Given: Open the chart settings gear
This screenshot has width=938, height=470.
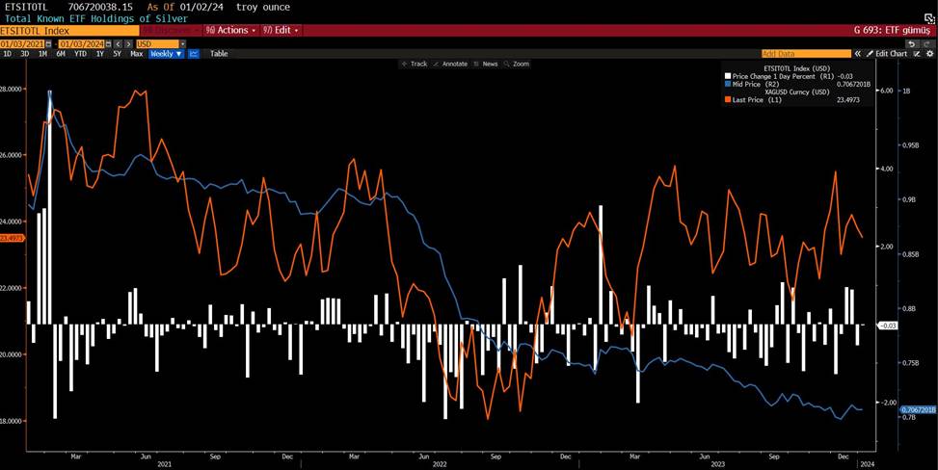Looking at the screenshot, I should [929, 54].
